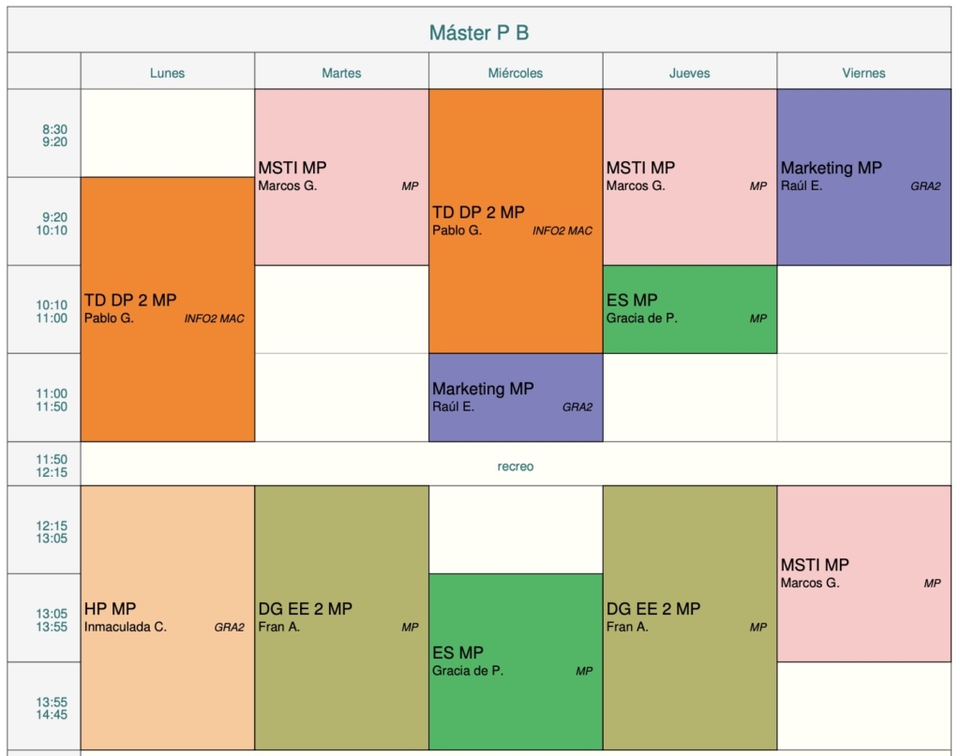Click the 8:30 to 9:20 time slot label

pos(53,136)
